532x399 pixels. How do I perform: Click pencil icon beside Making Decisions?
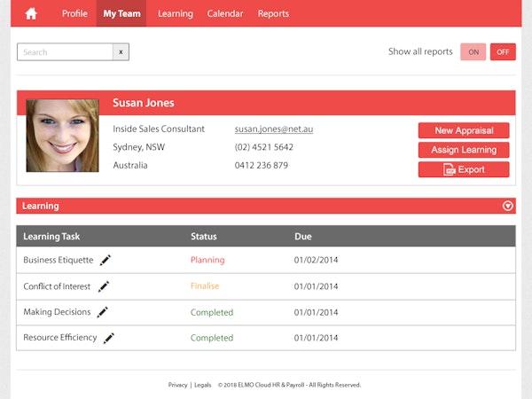pos(103,312)
